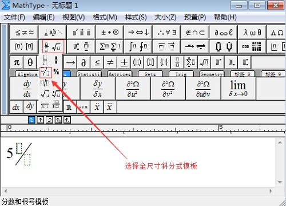
Task: Switch to the Trig tab
Action: [x=181, y=74]
